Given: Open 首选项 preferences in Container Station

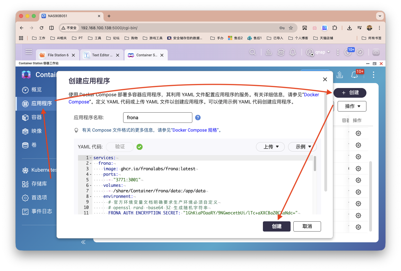Looking at the screenshot, I should (39, 197).
